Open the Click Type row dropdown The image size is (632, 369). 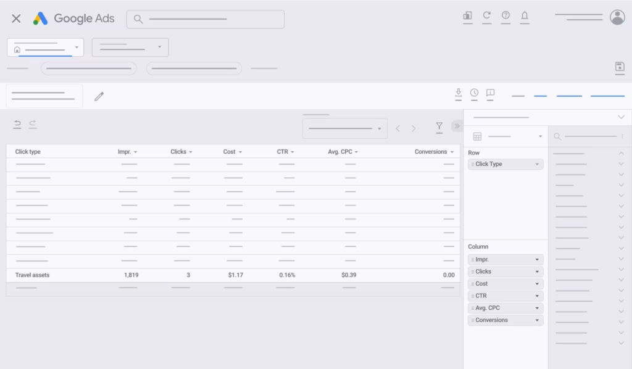(537, 165)
